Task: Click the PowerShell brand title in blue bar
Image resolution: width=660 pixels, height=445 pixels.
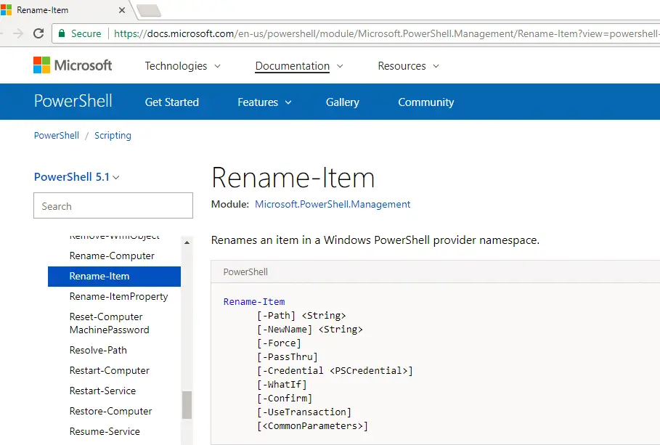Action: click(73, 101)
